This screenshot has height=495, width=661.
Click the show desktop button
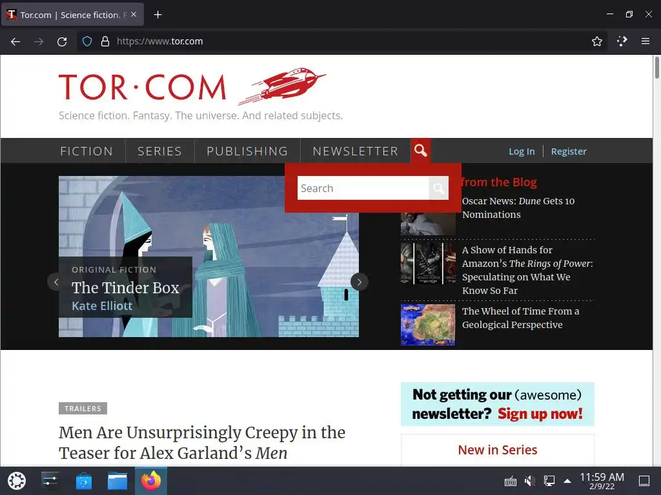coord(644,481)
